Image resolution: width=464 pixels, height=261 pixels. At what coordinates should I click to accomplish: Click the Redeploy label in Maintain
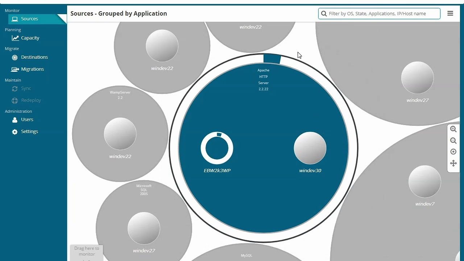31,100
